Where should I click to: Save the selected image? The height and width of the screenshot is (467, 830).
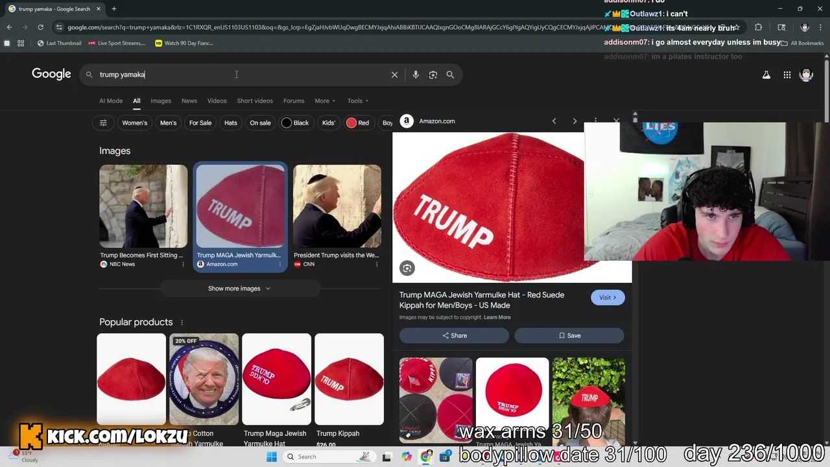click(569, 335)
